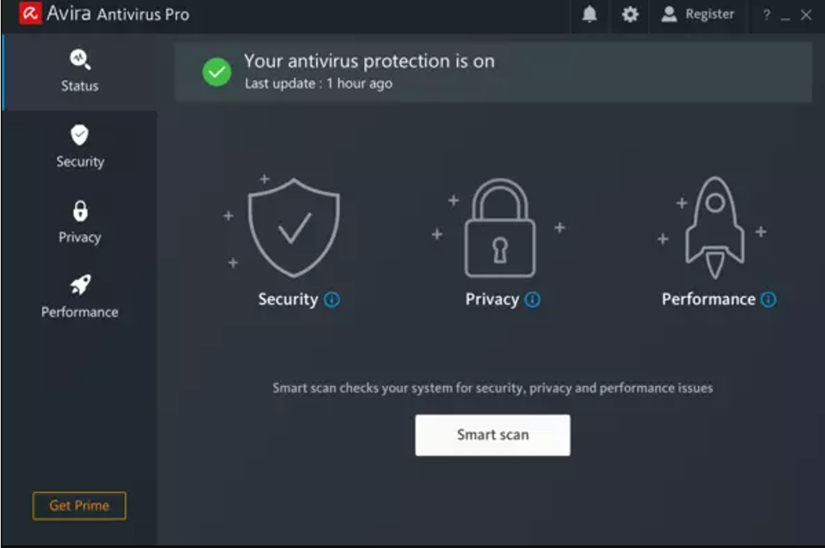Screen dimensions: 825x548
Task: Start the Smart scan
Action: click(x=492, y=435)
